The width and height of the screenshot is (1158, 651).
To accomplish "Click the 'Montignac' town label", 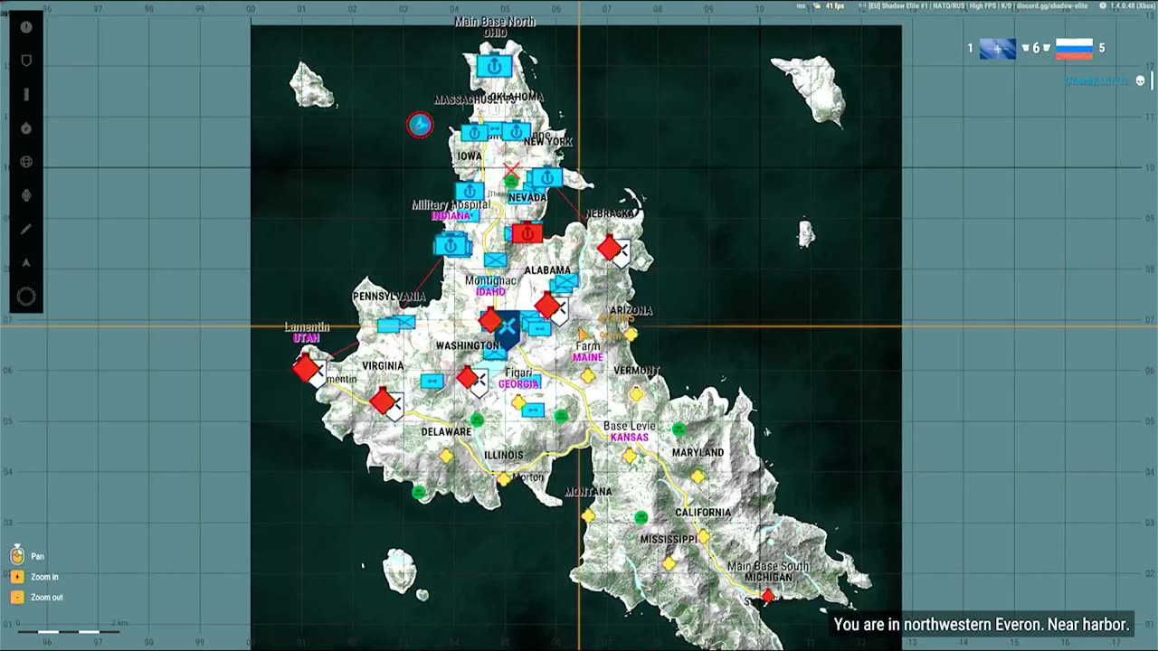I will pos(490,280).
